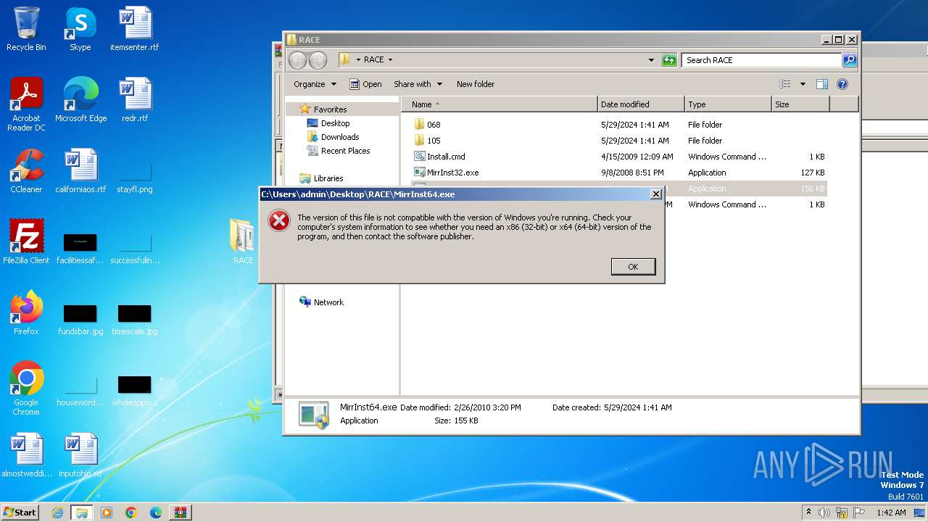928x522 pixels.
Task: Show hidden tray icons arrow
Action: tap(808, 513)
